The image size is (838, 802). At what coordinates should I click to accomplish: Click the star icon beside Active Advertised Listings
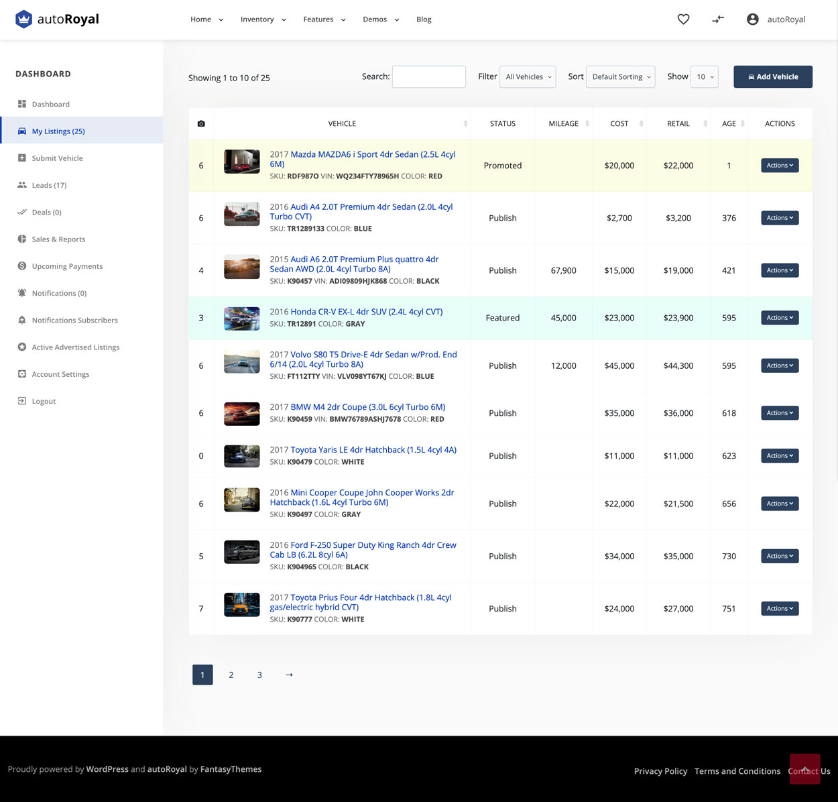click(x=22, y=347)
